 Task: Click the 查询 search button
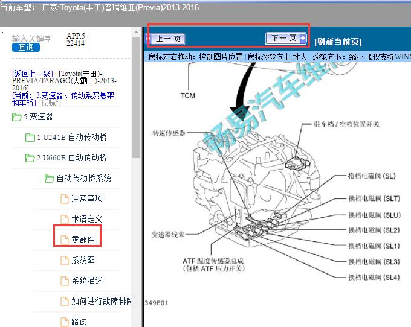click(26, 47)
